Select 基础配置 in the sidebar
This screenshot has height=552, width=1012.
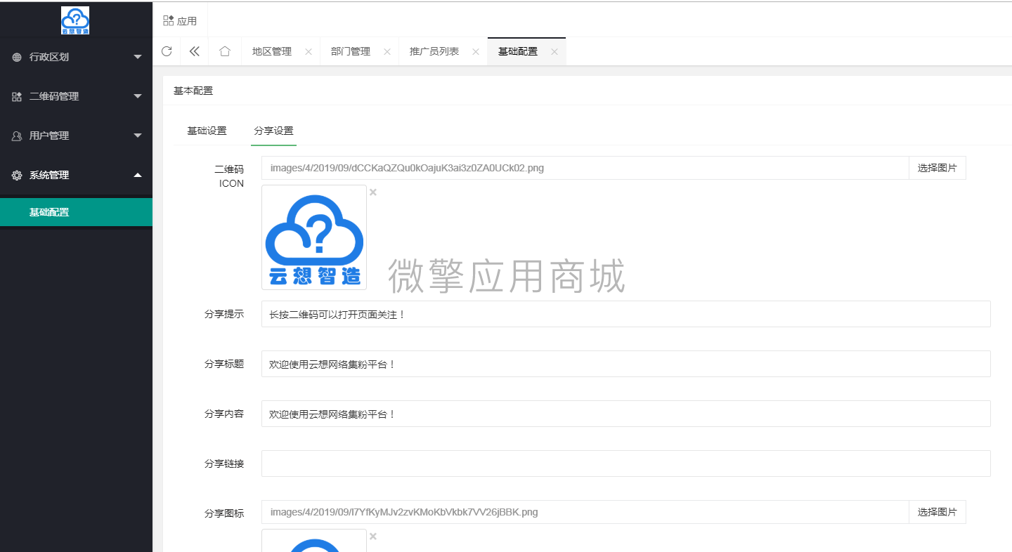(76, 212)
